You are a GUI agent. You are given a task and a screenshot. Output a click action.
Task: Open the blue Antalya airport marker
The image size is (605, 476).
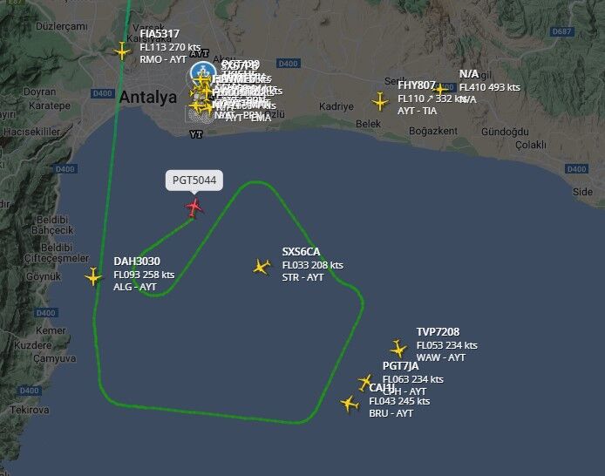[x=203, y=73]
